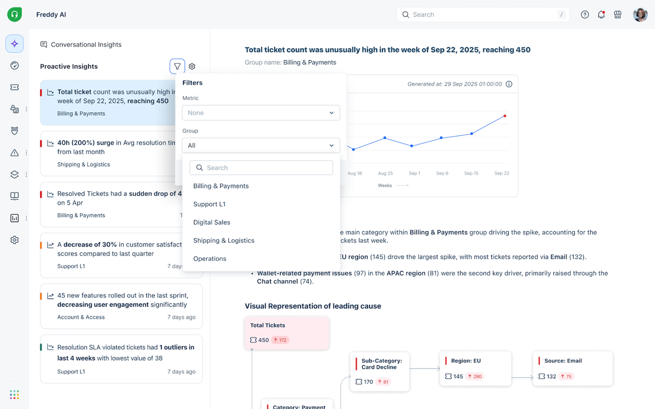655x409 pixels.
Task: Focus the top Search bar
Action: click(483, 15)
